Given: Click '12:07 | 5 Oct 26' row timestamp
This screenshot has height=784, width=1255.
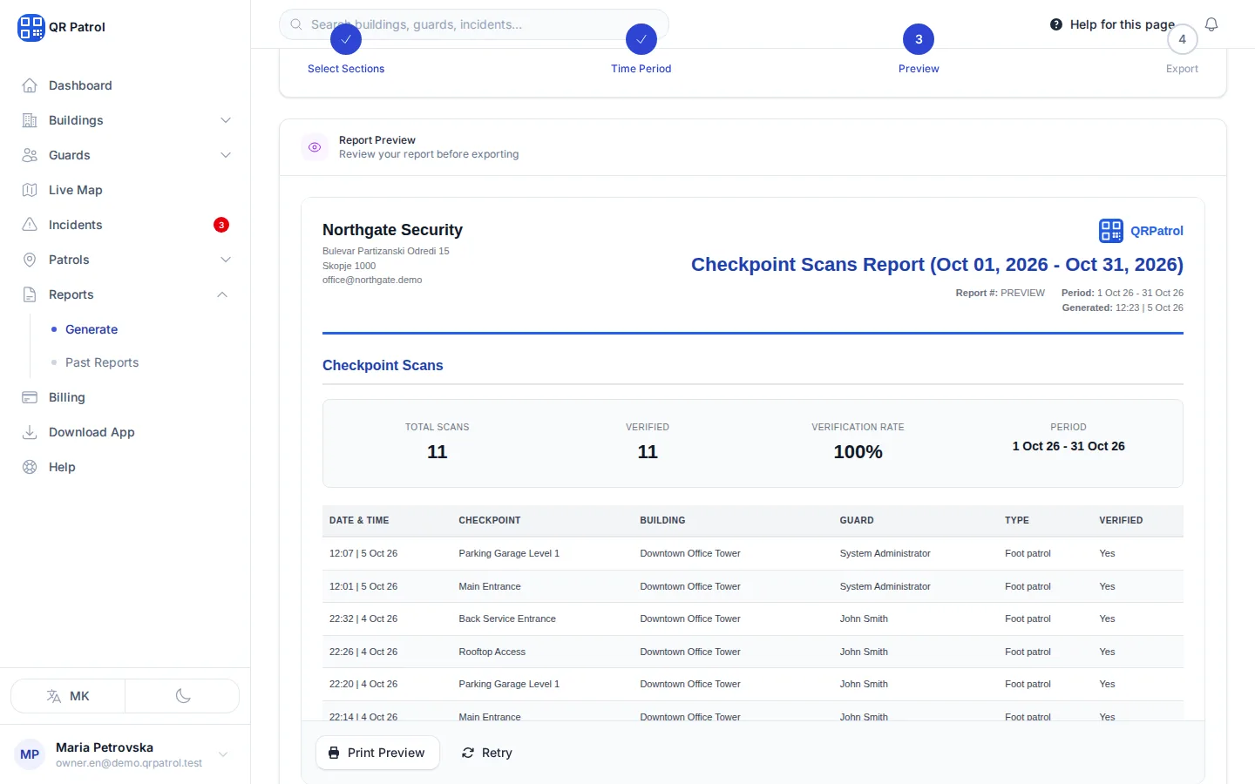Looking at the screenshot, I should 363,553.
